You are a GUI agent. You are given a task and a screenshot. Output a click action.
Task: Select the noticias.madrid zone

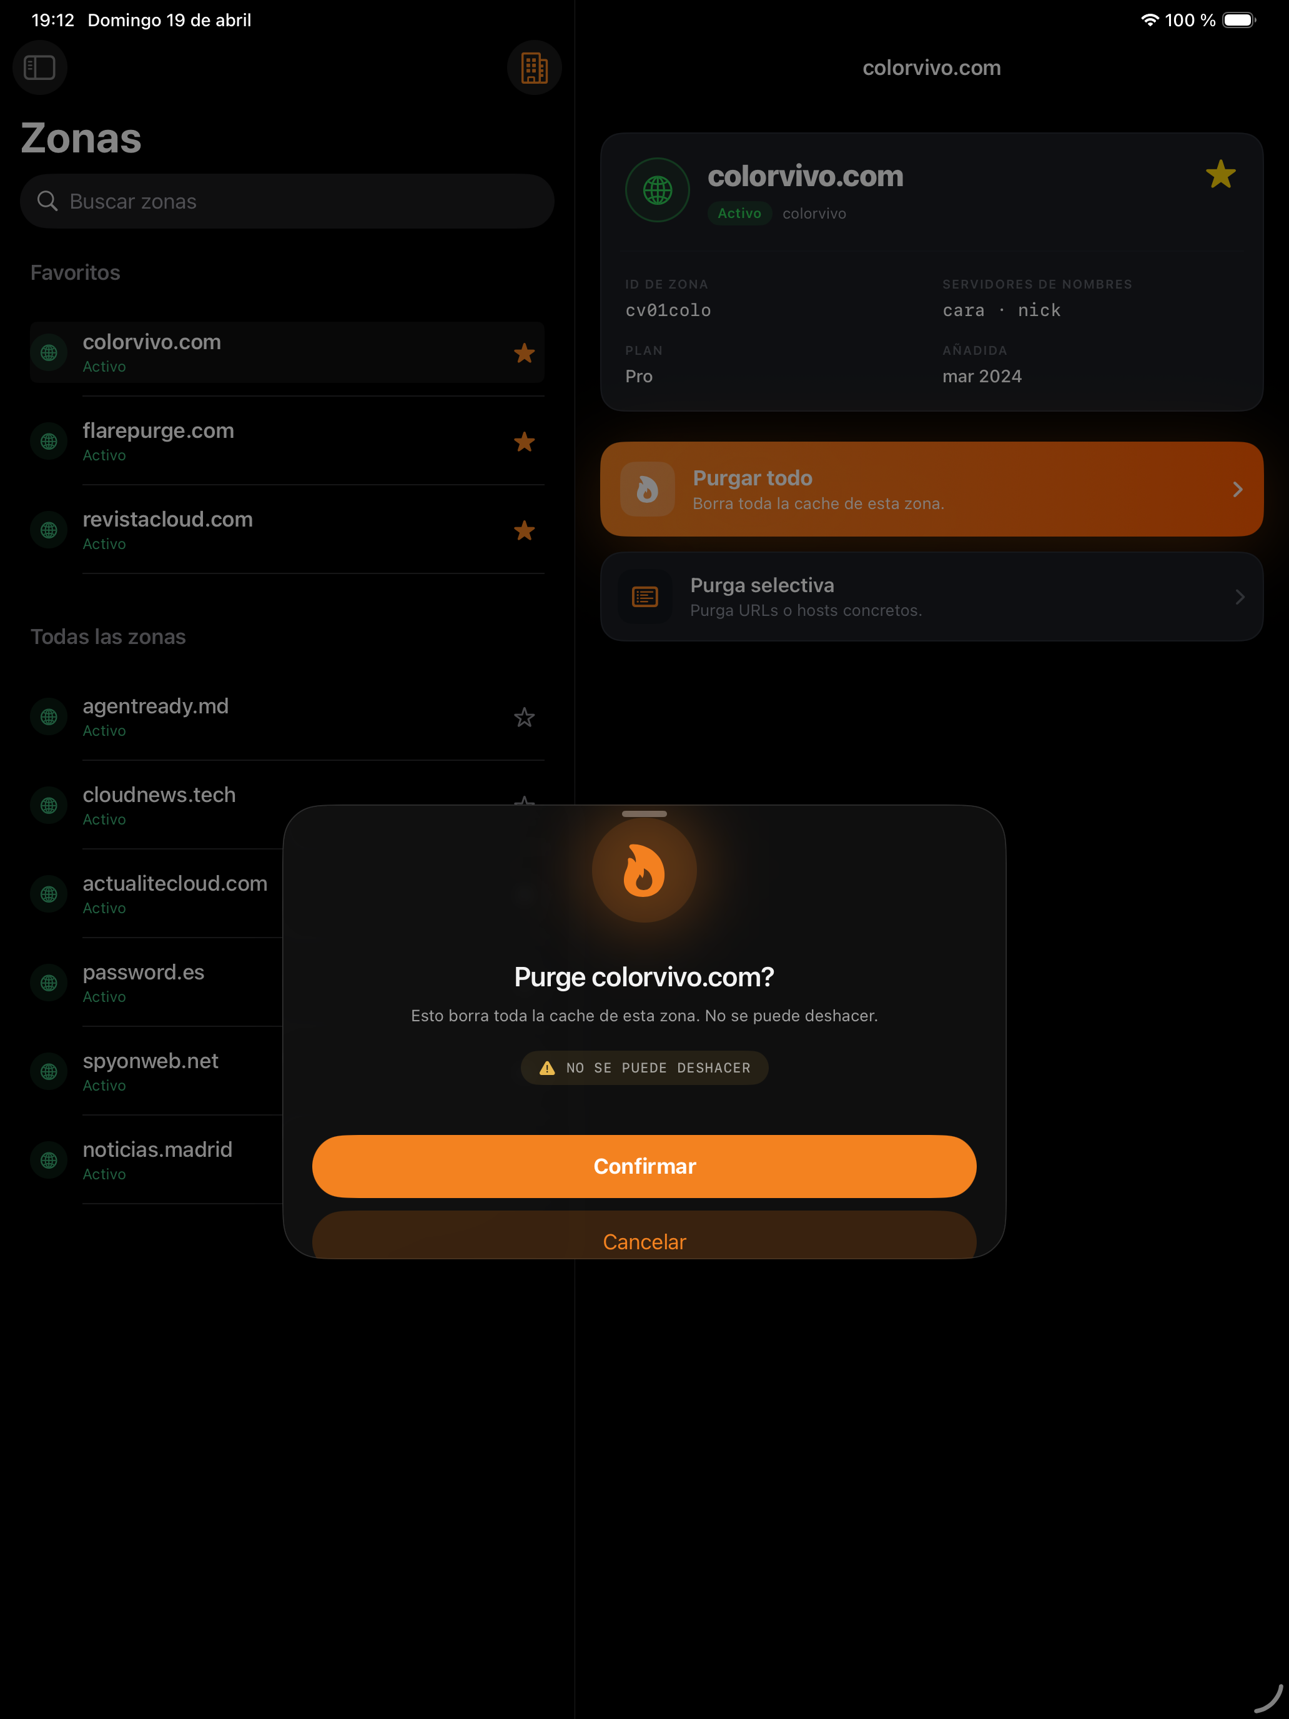(x=158, y=1159)
